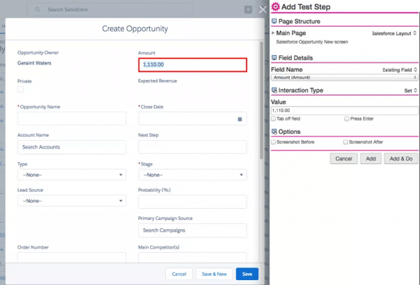Image resolution: width=420 pixels, height=285 pixels.
Task: Click the Add & Do button
Action: 401,158
